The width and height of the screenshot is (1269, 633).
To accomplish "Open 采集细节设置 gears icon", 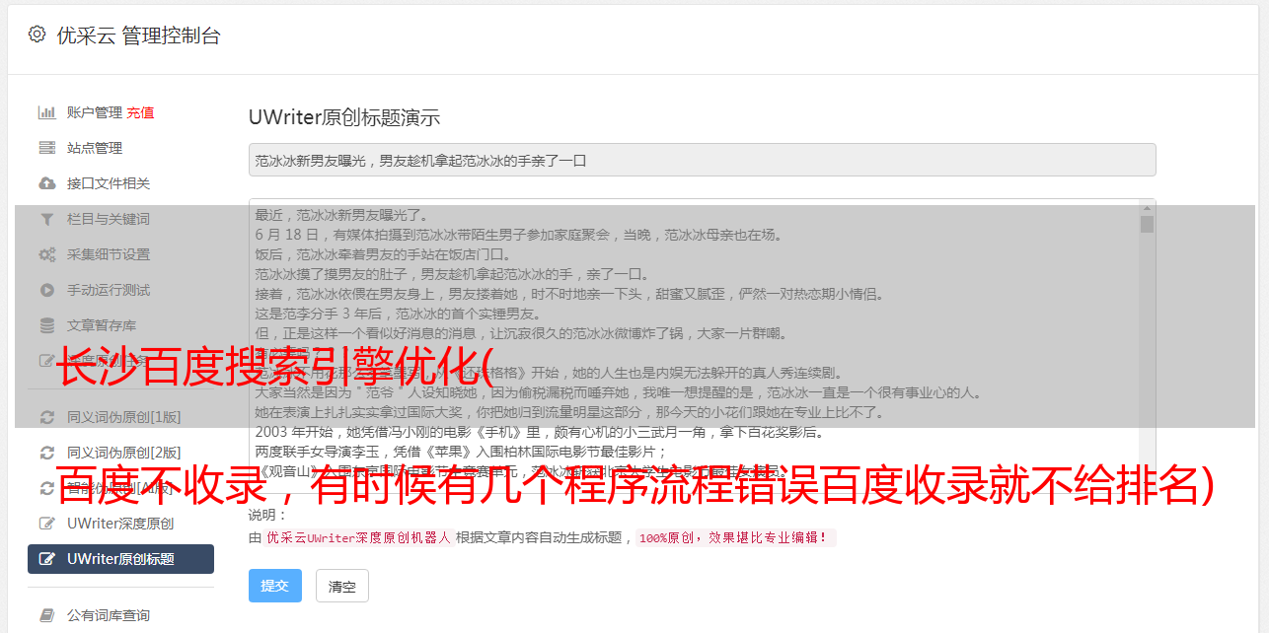I will tap(46, 254).
